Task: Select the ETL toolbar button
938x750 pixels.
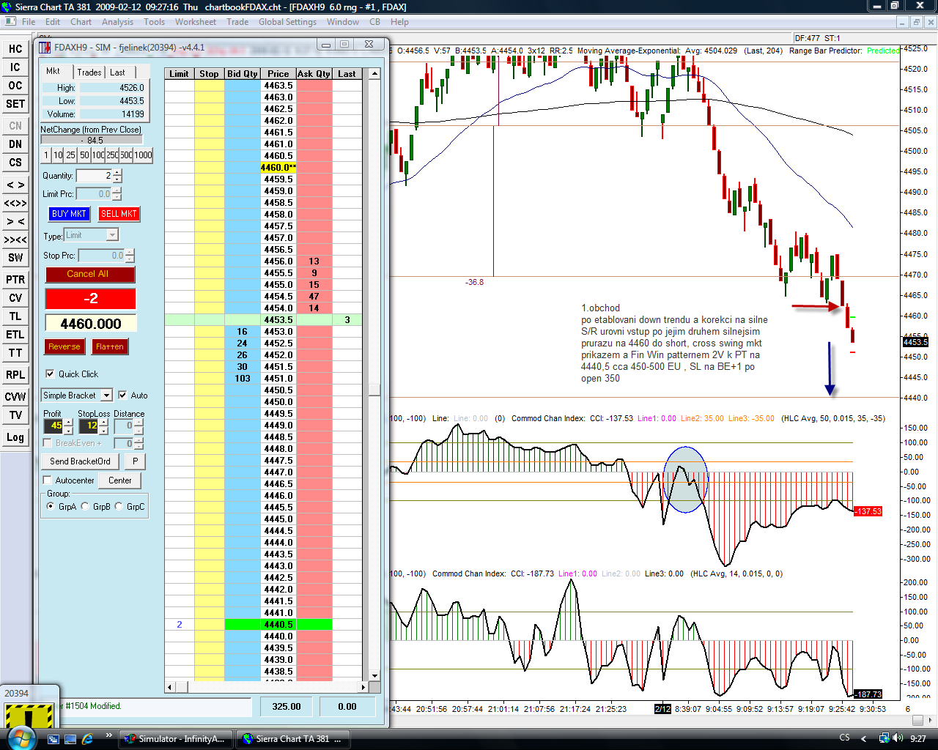Action: pos(15,335)
